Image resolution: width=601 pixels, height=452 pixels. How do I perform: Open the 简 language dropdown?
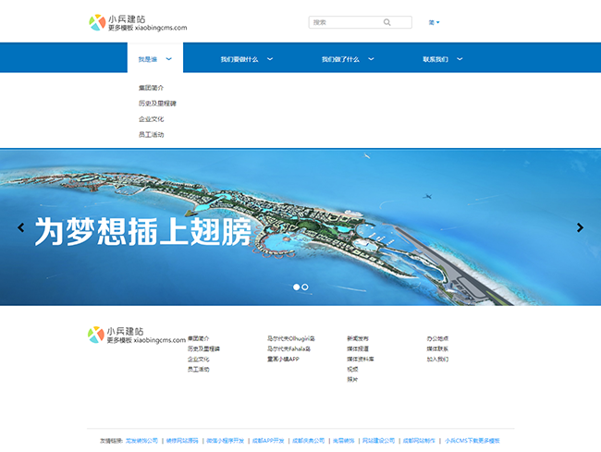click(434, 22)
